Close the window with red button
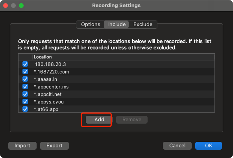Screen dimensions: 233x158 (x=6, y=6)
